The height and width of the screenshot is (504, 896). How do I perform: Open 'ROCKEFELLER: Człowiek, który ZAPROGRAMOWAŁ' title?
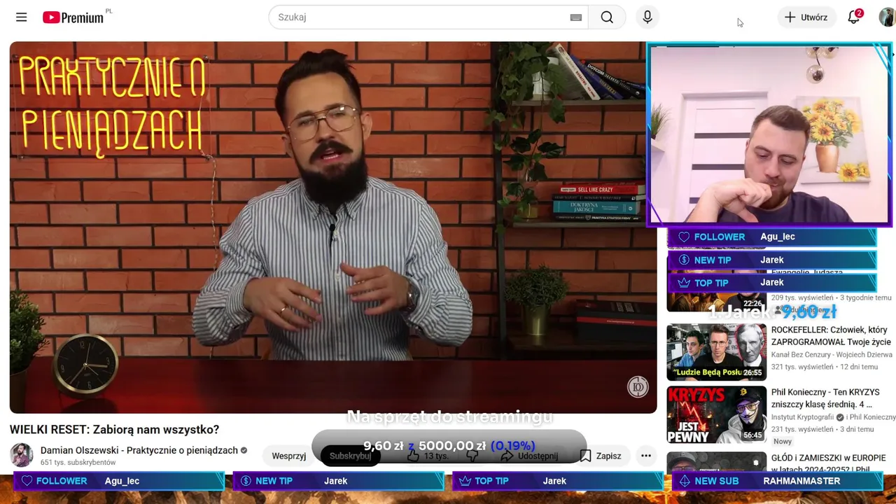(x=831, y=336)
